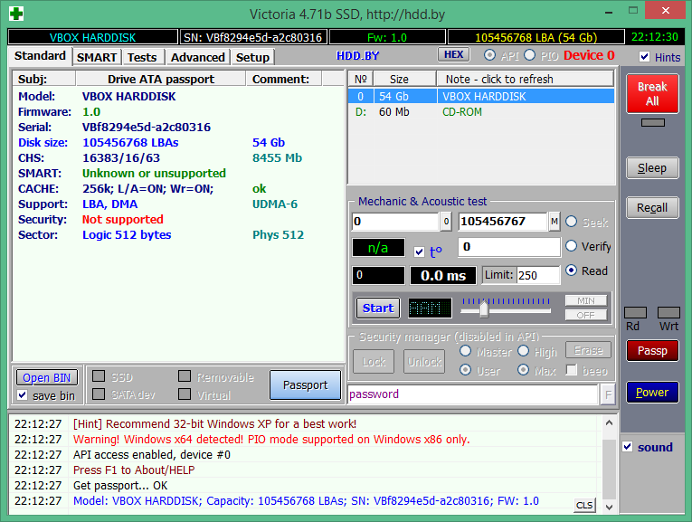Viewport: 692px width, 522px height.
Task: Click the Drive ATA passport column header
Action: [161, 80]
